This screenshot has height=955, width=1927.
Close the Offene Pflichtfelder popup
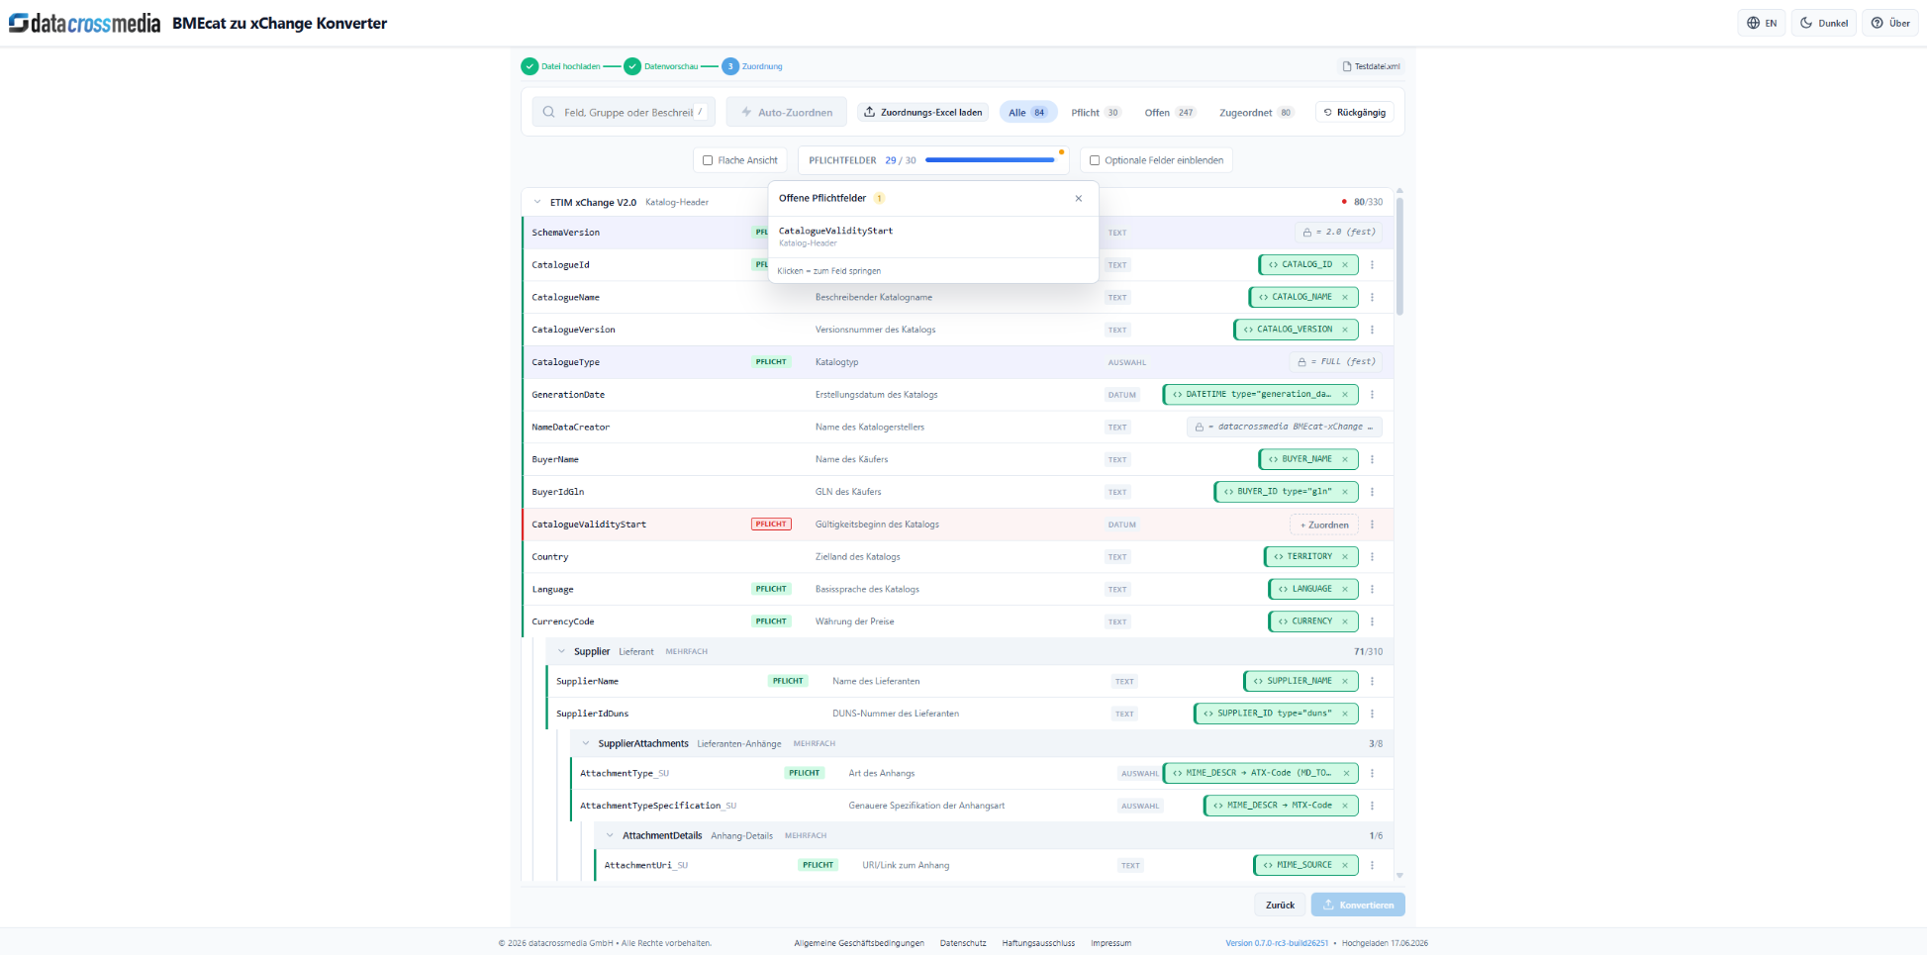[1079, 199]
